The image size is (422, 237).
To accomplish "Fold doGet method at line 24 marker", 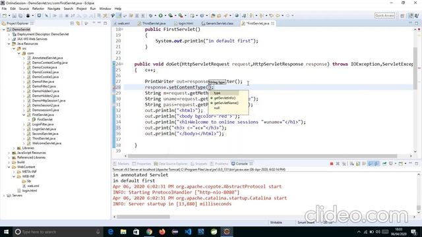I will point(122,65).
